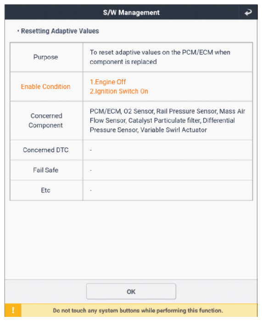The image size is (262, 321).
Task: Click the back arrow icon in header
Action: [x=248, y=12]
